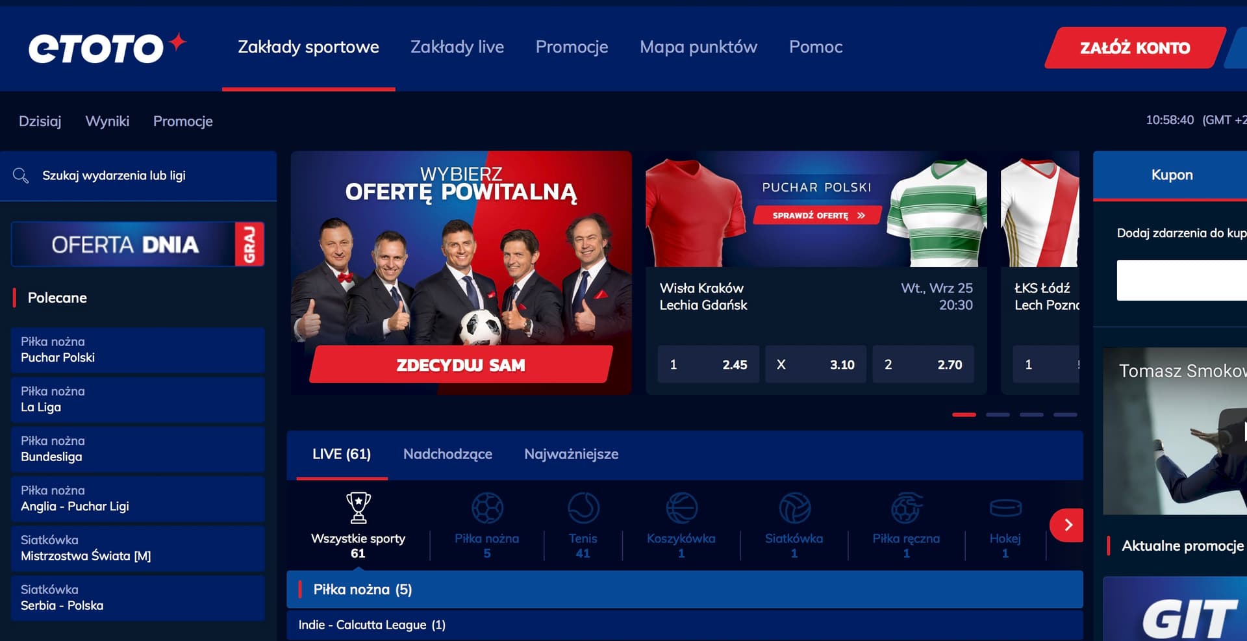Show more sports with red arrow
This screenshot has width=1247, height=641.
(x=1067, y=525)
